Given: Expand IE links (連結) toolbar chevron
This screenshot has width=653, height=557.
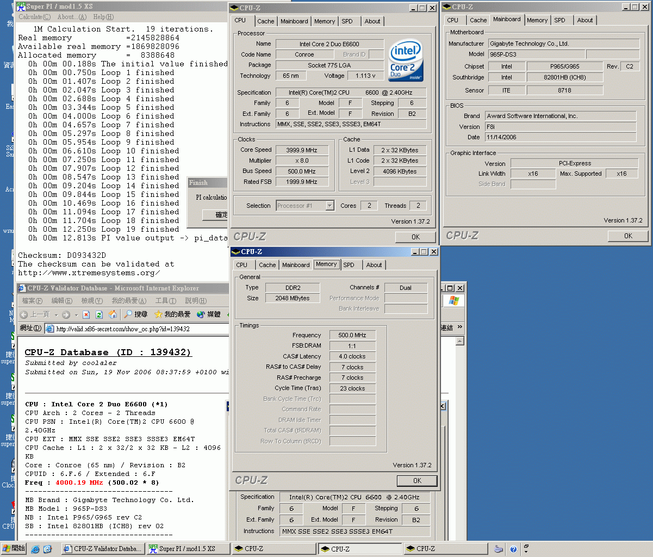Looking at the screenshot, I should click(x=459, y=327).
